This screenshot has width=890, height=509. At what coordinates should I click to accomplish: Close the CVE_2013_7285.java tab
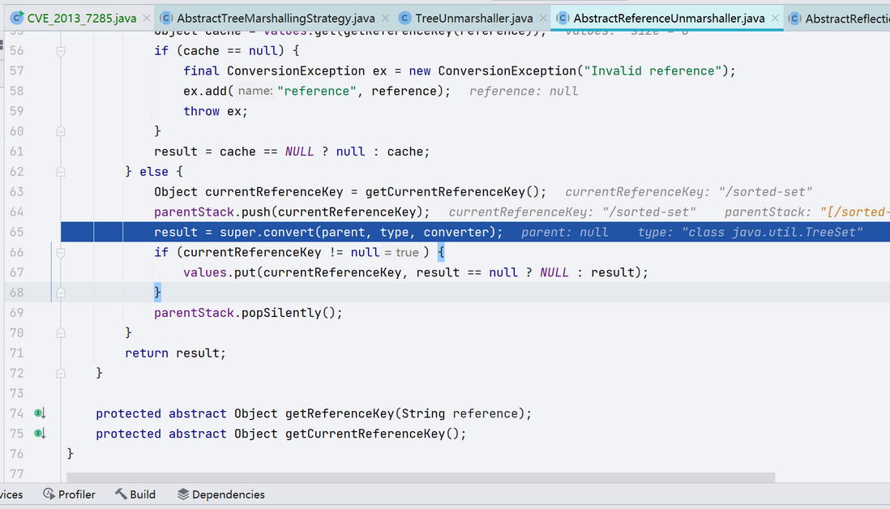(147, 18)
